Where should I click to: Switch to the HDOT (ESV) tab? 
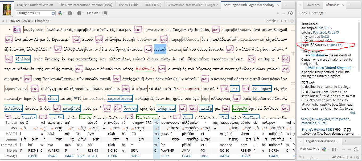pos(153,5)
